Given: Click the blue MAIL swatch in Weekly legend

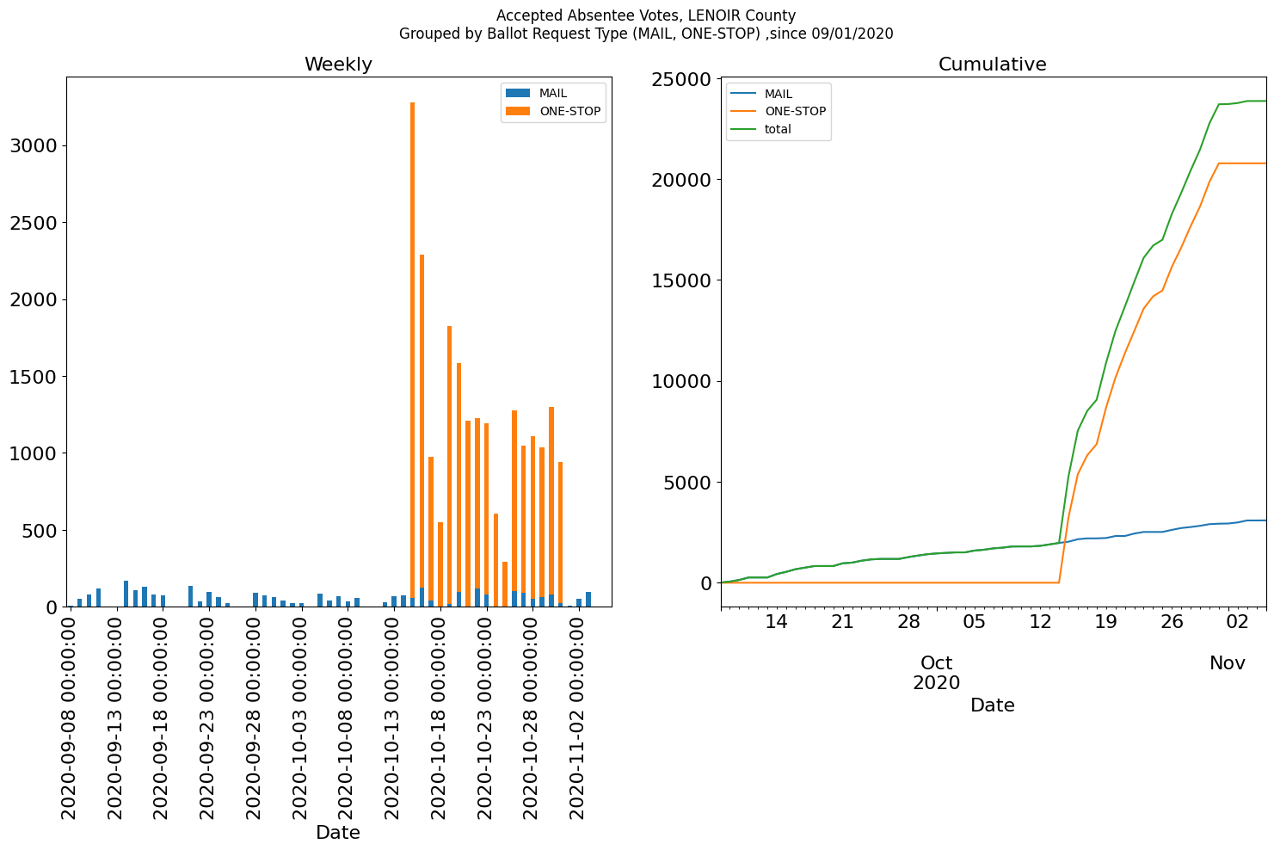Looking at the screenshot, I should pos(519,93).
